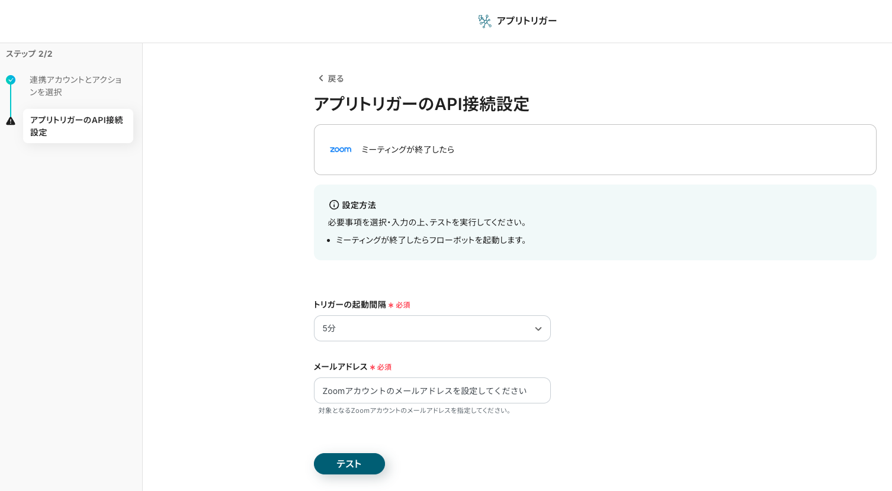Click the red asterisk next to メールアドレス
892x491 pixels.
(x=373, y=367)
